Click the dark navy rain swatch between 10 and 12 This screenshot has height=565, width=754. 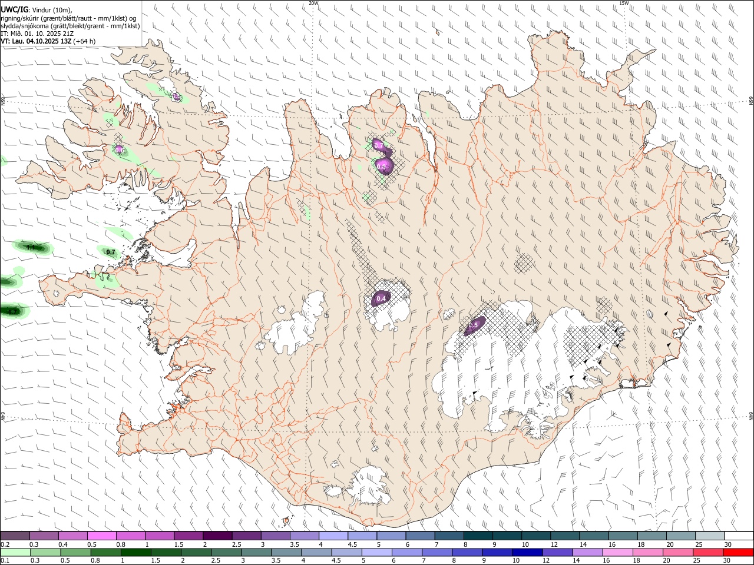tap(527, 553)
